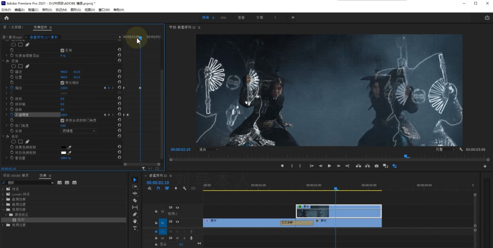Select the Pen tool in the toolbox
Viewport: 493px width, 248px height.
135,214
